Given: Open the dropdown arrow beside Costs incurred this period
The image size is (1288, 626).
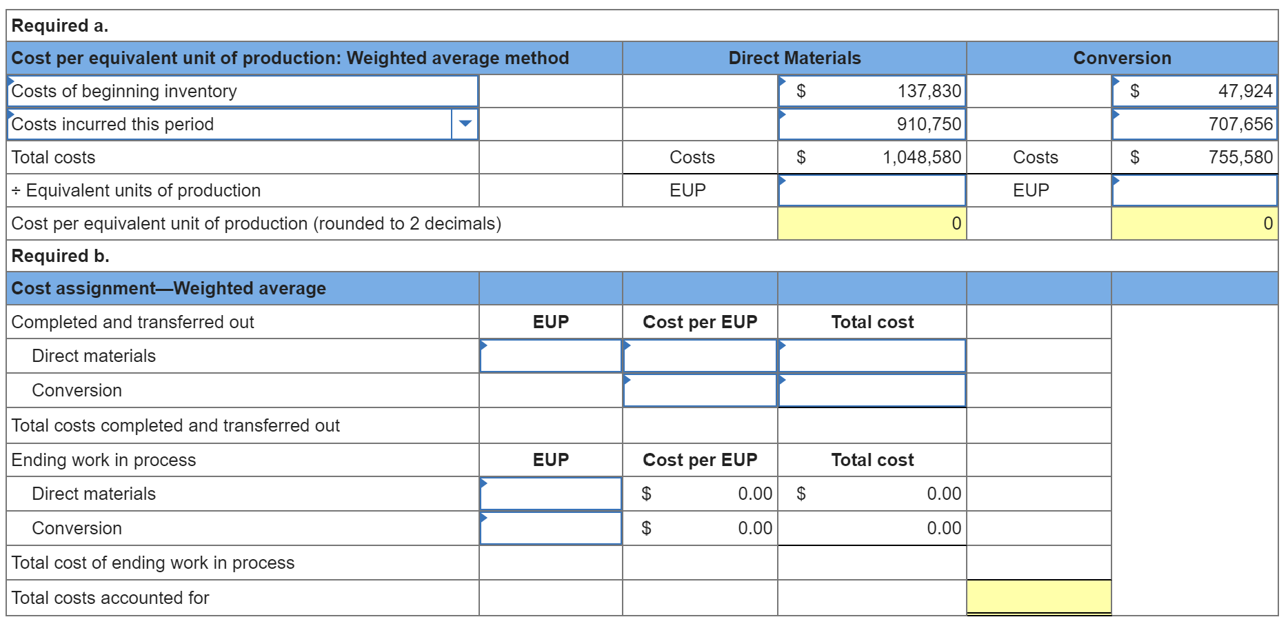Looking at the screenshot, I should coord(465,124).
